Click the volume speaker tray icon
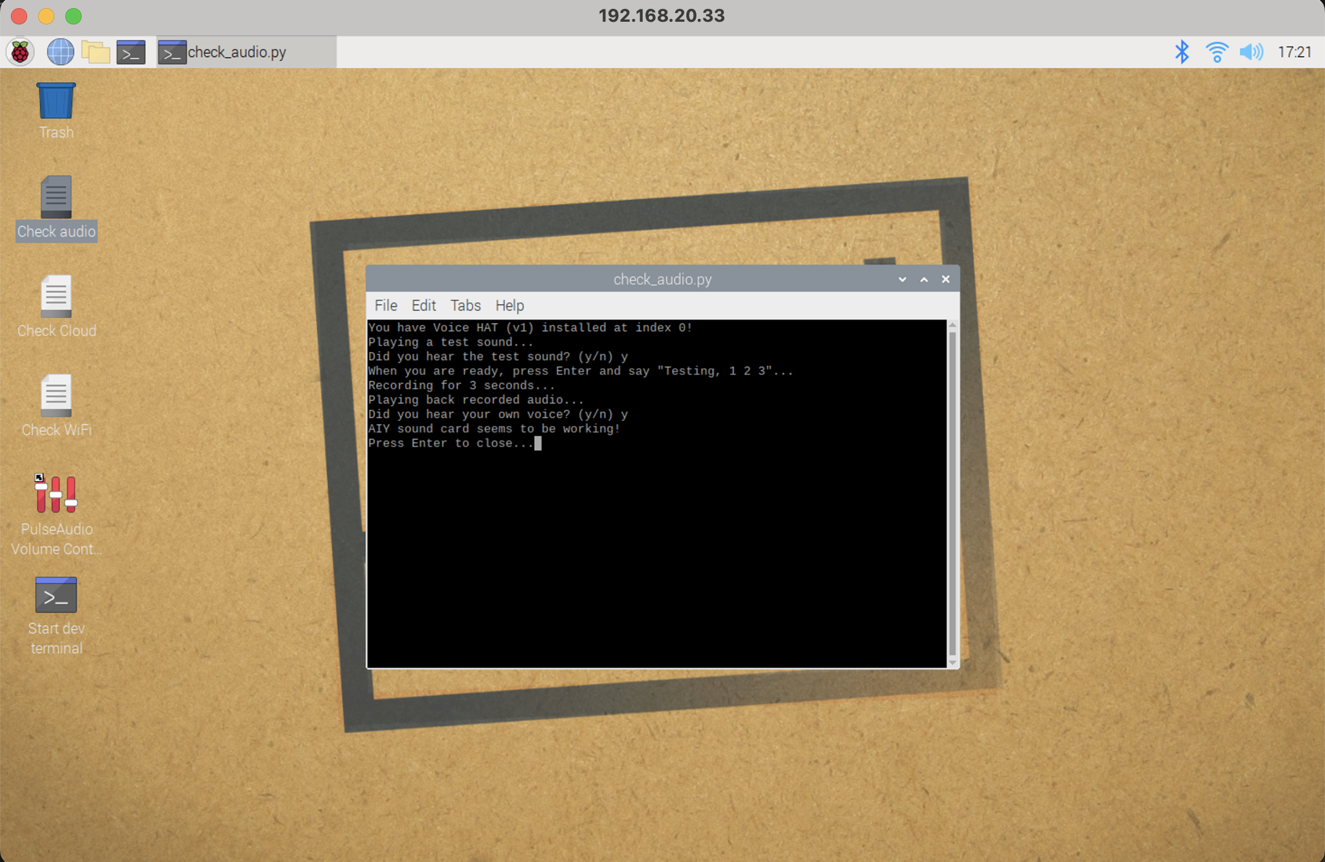The height and width of the screenshot is (862, 1325). (x=1250, y=52)
